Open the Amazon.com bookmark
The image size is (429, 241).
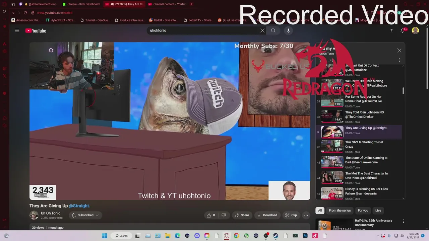pos(26,20)
